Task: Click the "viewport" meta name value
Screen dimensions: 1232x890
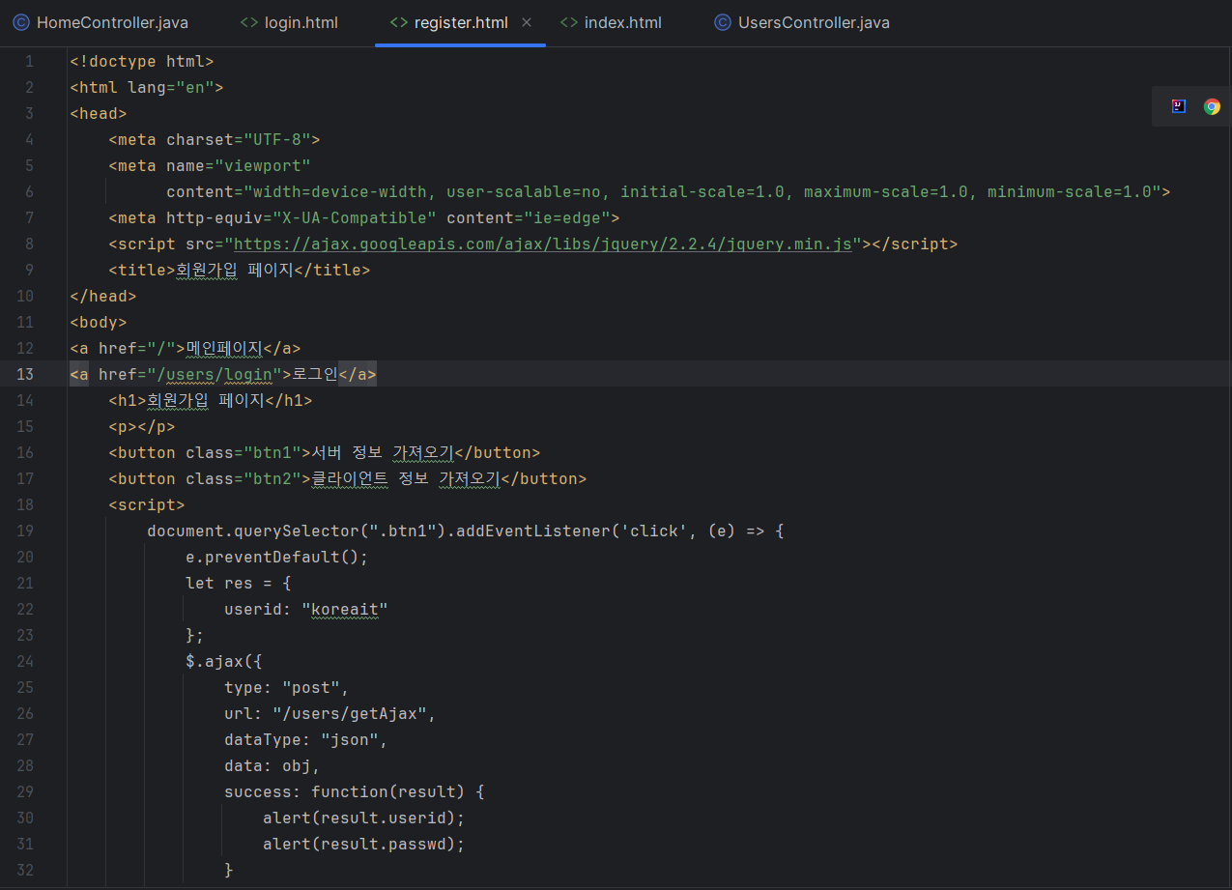Action: tap(263, 166)
